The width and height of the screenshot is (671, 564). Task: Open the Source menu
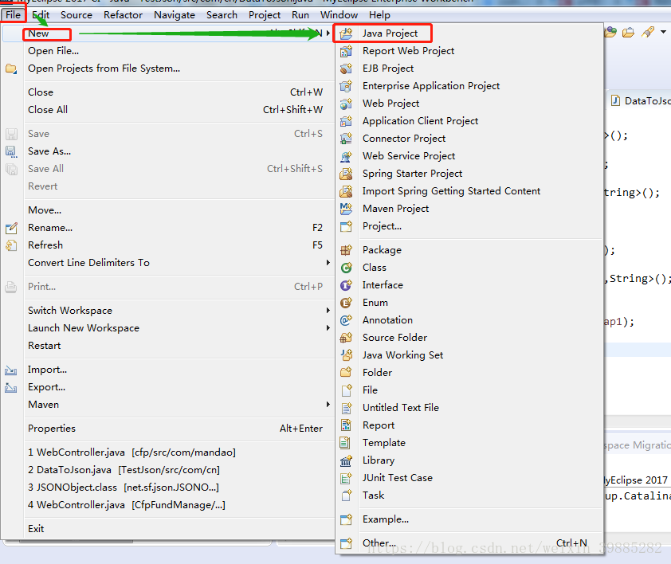click(x=77, y=15)
